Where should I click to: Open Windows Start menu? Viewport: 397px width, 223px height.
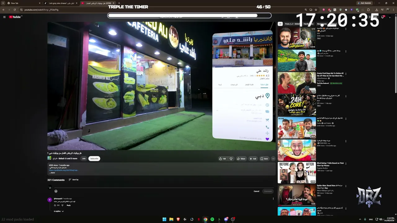[x=164, y=219]
